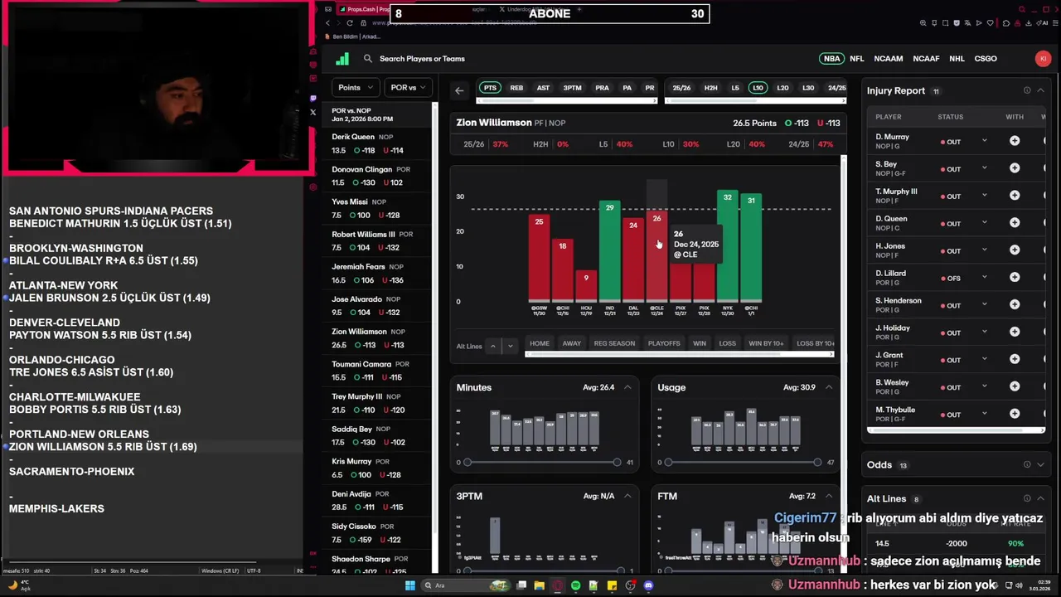Click the IND 12/21 green bar
This screenshot has height=597, width=1061.
609,250
